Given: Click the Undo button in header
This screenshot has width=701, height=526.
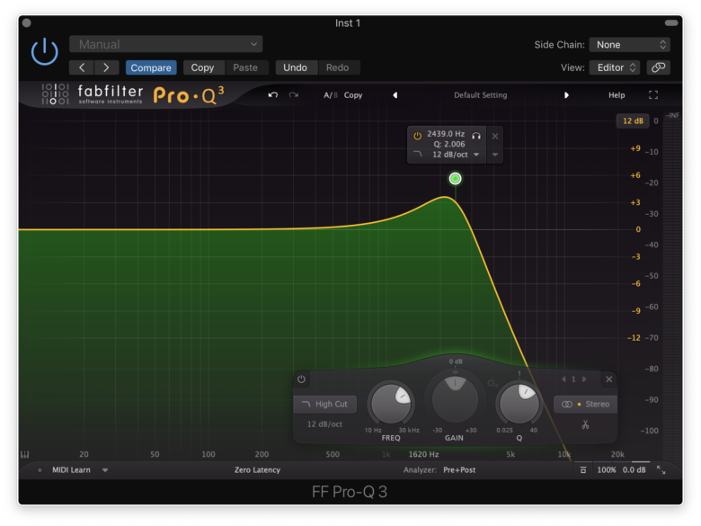Looking at the screenshot, I should (x=295, y=67).
